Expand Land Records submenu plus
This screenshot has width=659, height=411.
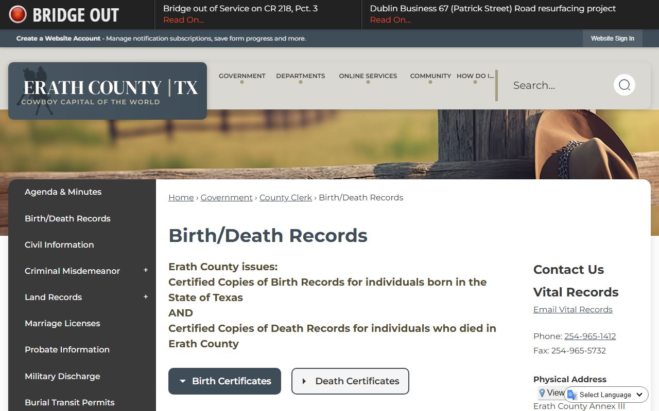click(146, 296)
